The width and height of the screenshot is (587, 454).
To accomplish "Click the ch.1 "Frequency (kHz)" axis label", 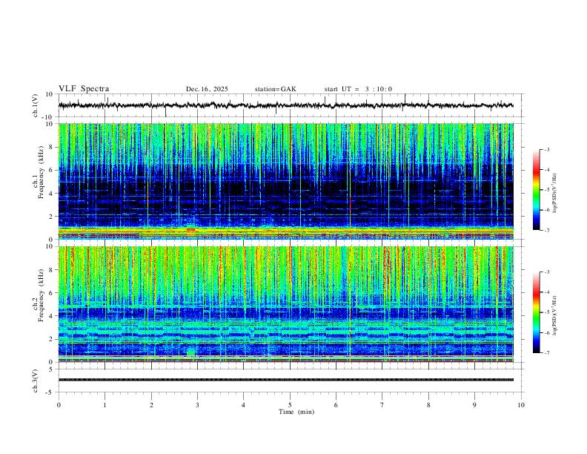I will tap(41, 172).
